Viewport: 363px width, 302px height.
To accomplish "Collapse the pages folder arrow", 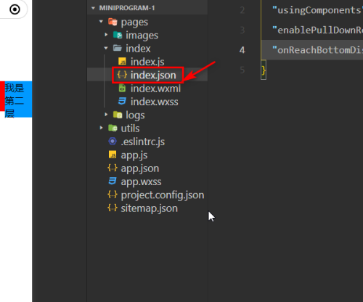I will (101, 22).
